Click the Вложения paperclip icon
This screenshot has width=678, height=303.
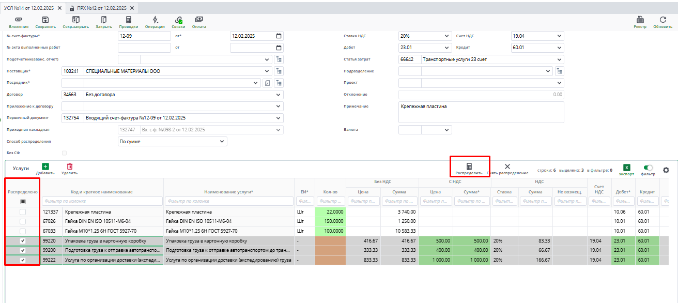click(19, 20)
